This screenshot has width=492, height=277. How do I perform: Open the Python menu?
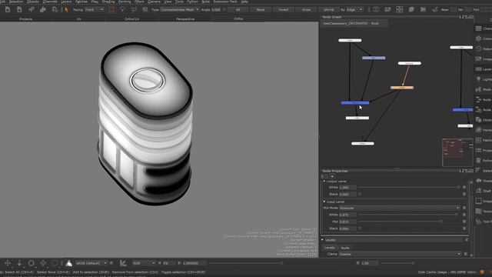tap(192, 2)
